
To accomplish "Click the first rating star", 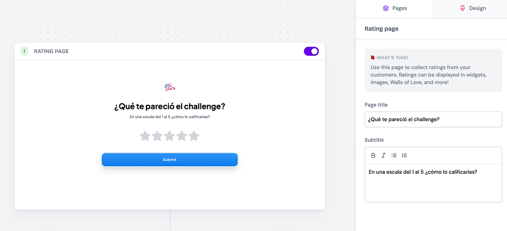I will click(145, 136).
